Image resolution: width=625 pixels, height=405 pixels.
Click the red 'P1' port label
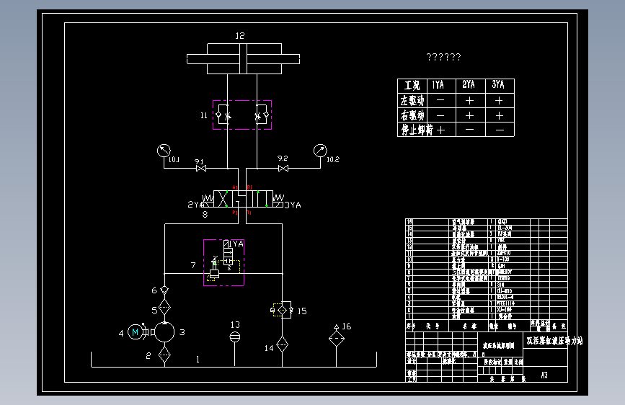click(x=235, y=213)
